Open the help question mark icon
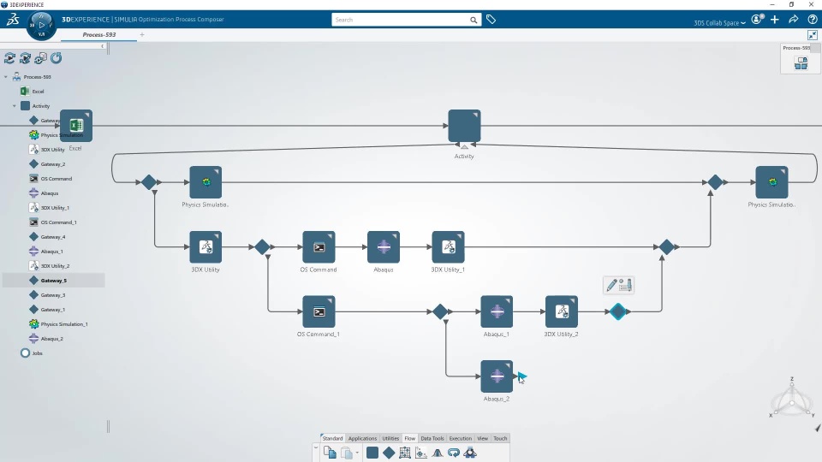This screenshot has width=822, height=462. pyautogui.click(x=812, y=20)
